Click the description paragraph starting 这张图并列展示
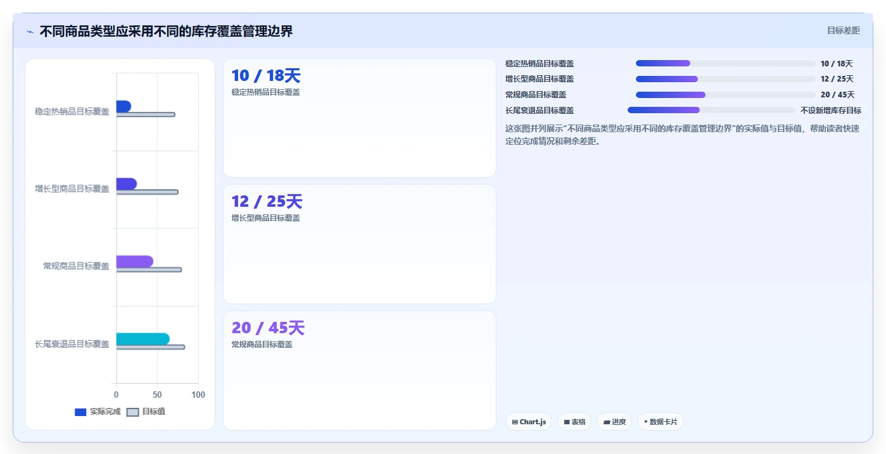 coord(682,135)
